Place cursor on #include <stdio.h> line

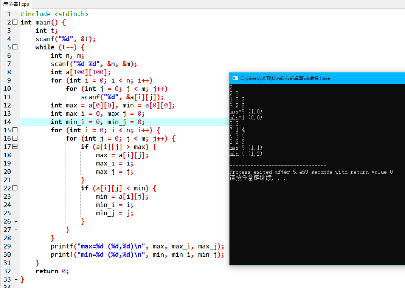54,14
